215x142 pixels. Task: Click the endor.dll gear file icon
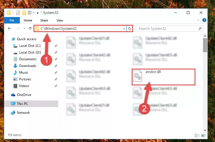[138, 76]
